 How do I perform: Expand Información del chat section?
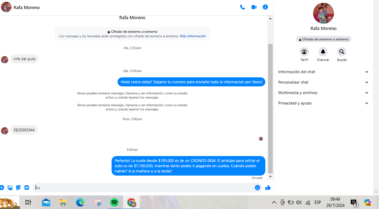tap(323, 72)
